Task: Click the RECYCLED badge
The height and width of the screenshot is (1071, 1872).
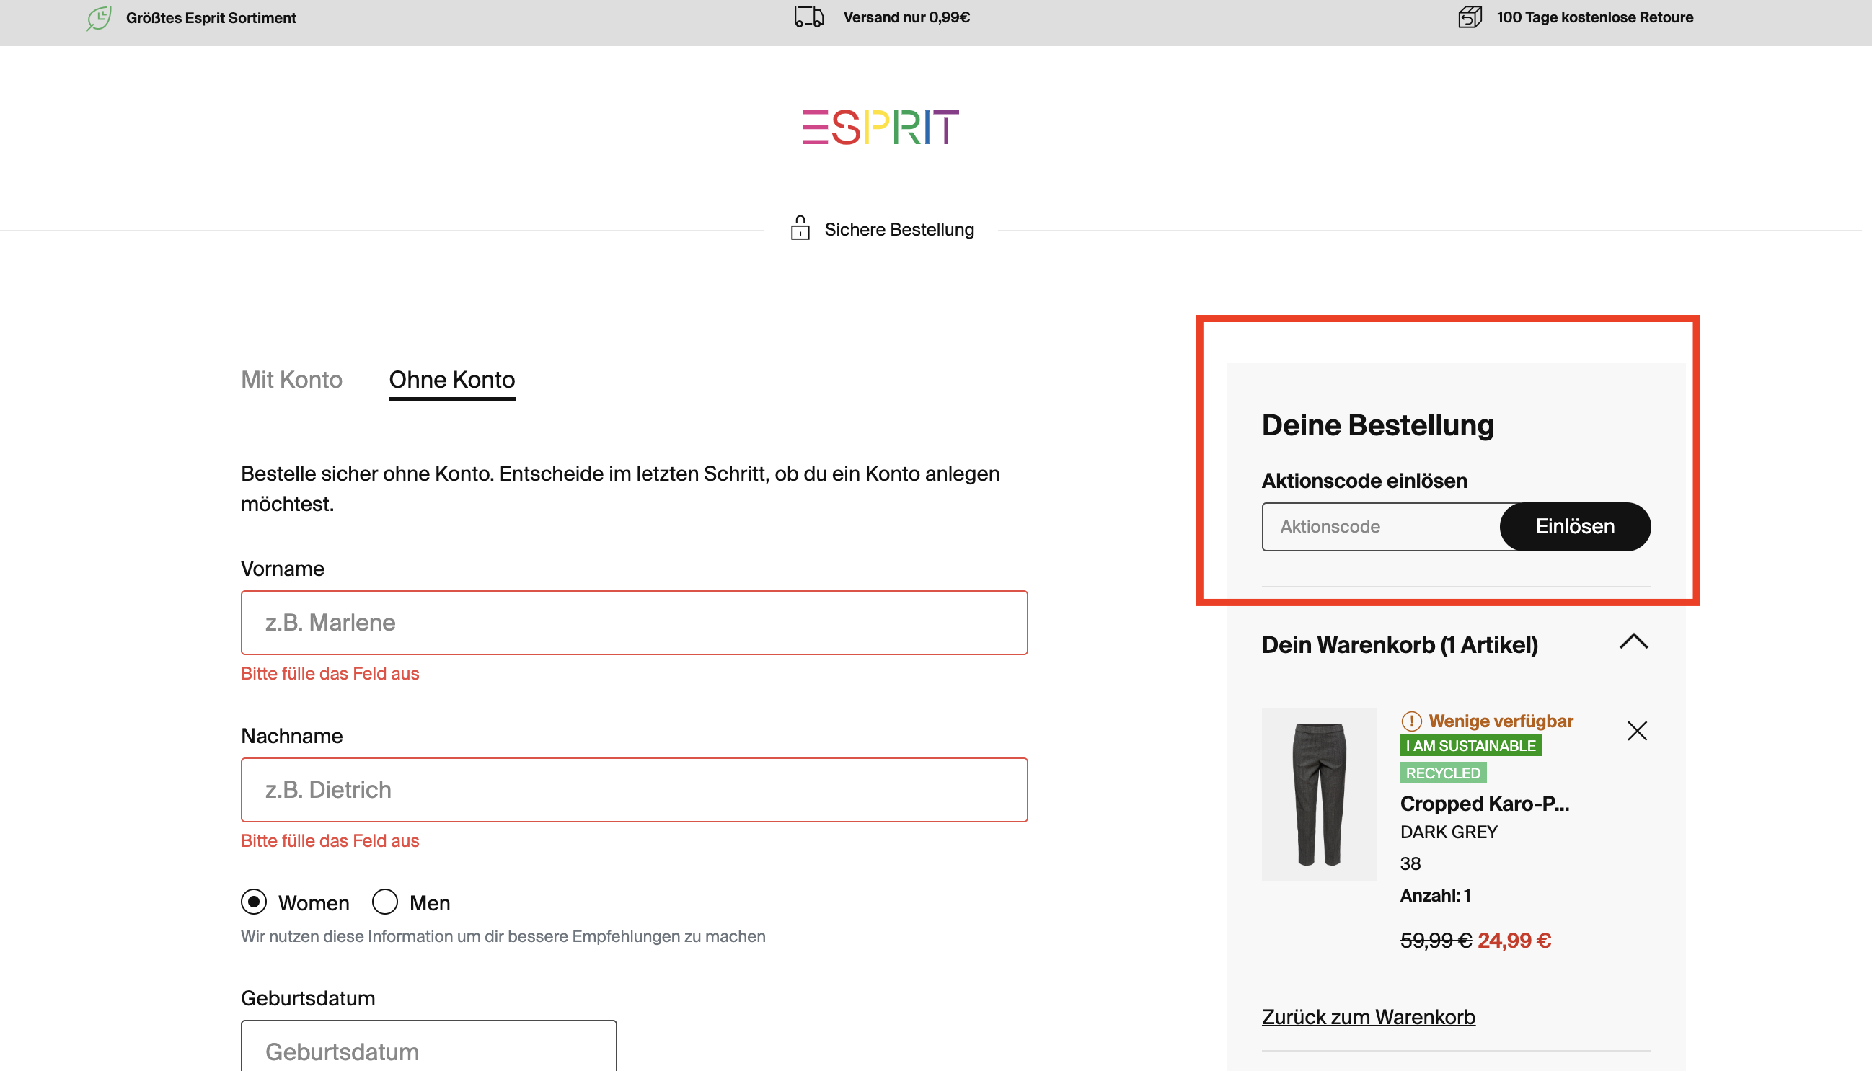Action: [x=1443, y=773]
